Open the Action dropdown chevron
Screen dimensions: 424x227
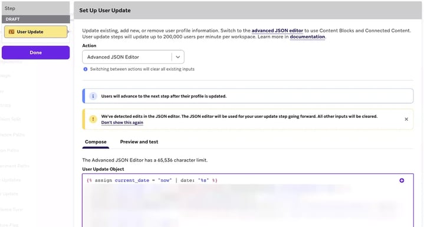coord(178,57)
